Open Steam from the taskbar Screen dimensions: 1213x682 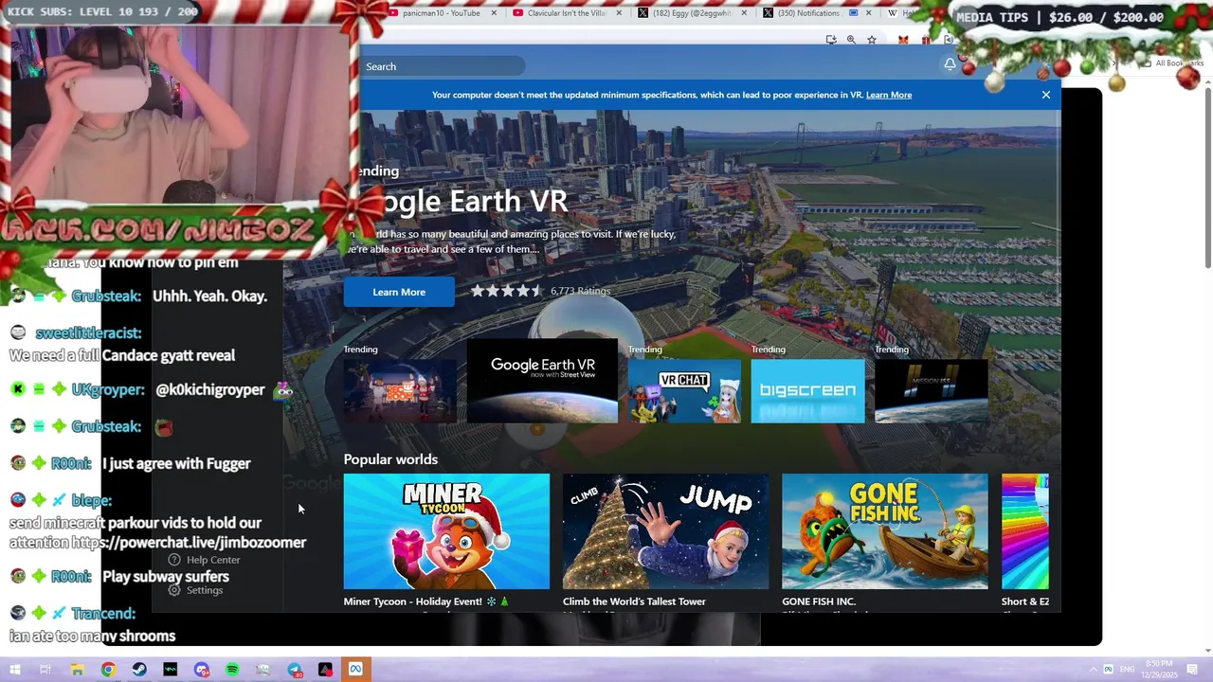pyautogui.click(x=139, y=670)
